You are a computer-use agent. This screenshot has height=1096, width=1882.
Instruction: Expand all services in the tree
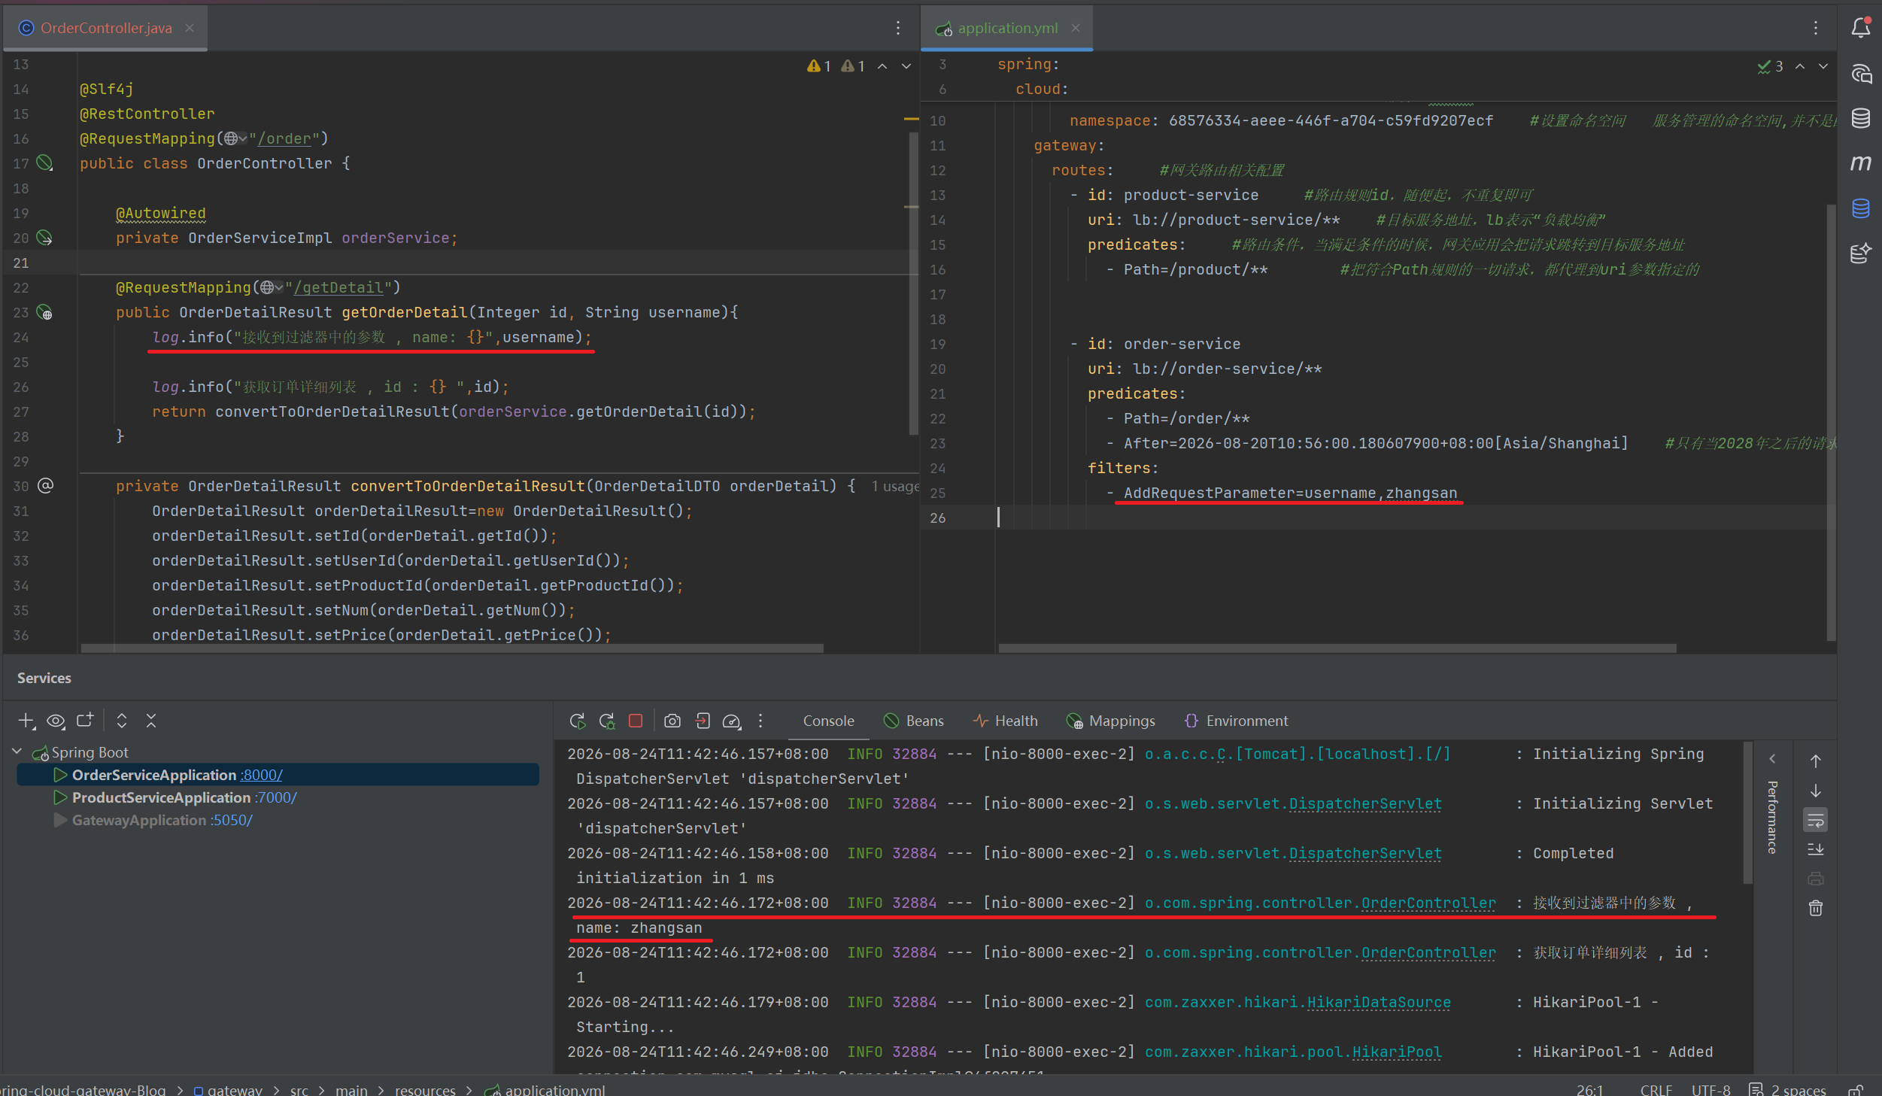tap(122, 721)
